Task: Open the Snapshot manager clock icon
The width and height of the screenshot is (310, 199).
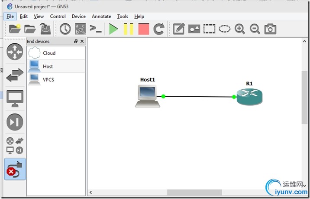Action: click(x=65, y=29)
